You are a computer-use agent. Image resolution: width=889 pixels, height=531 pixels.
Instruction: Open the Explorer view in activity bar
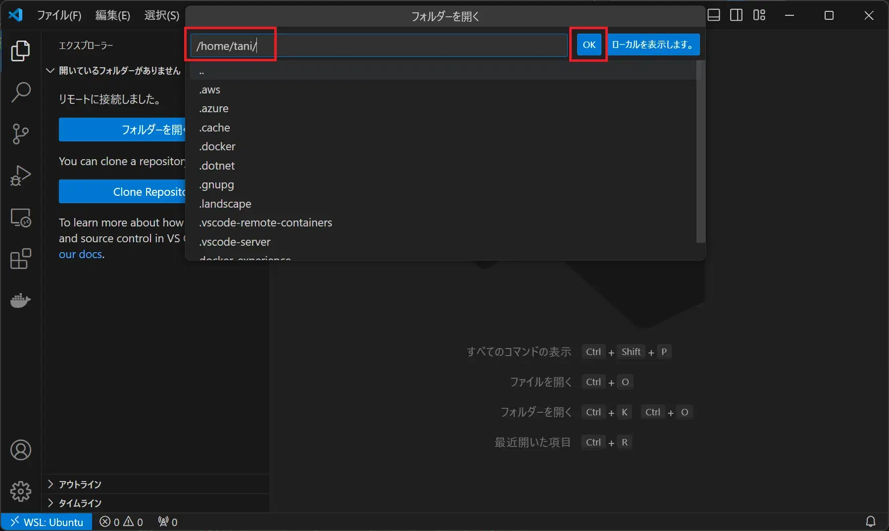click(20, 51)
